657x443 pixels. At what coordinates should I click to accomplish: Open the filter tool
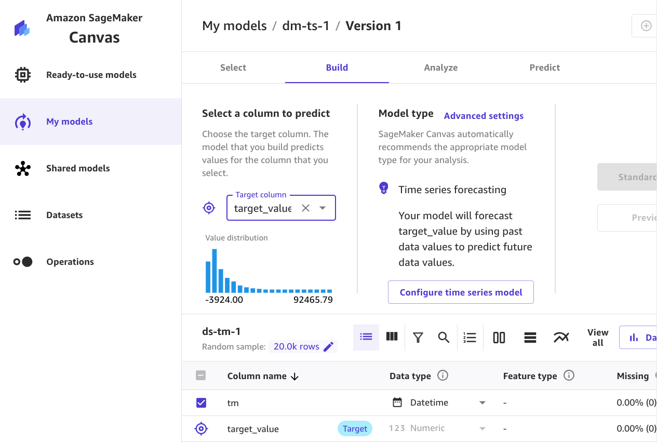tap(418, 338)
